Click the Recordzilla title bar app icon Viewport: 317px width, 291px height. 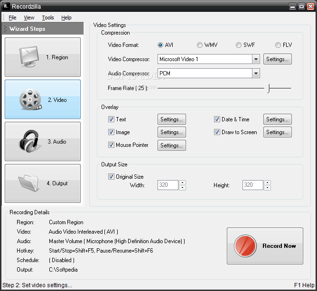(x=6, y=6)
